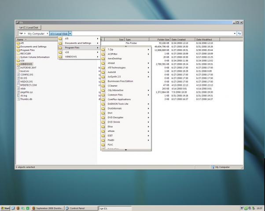Expand the v2d entry arrow in dropdown
This screenshot has width=265, height=211.
point(98,52)
